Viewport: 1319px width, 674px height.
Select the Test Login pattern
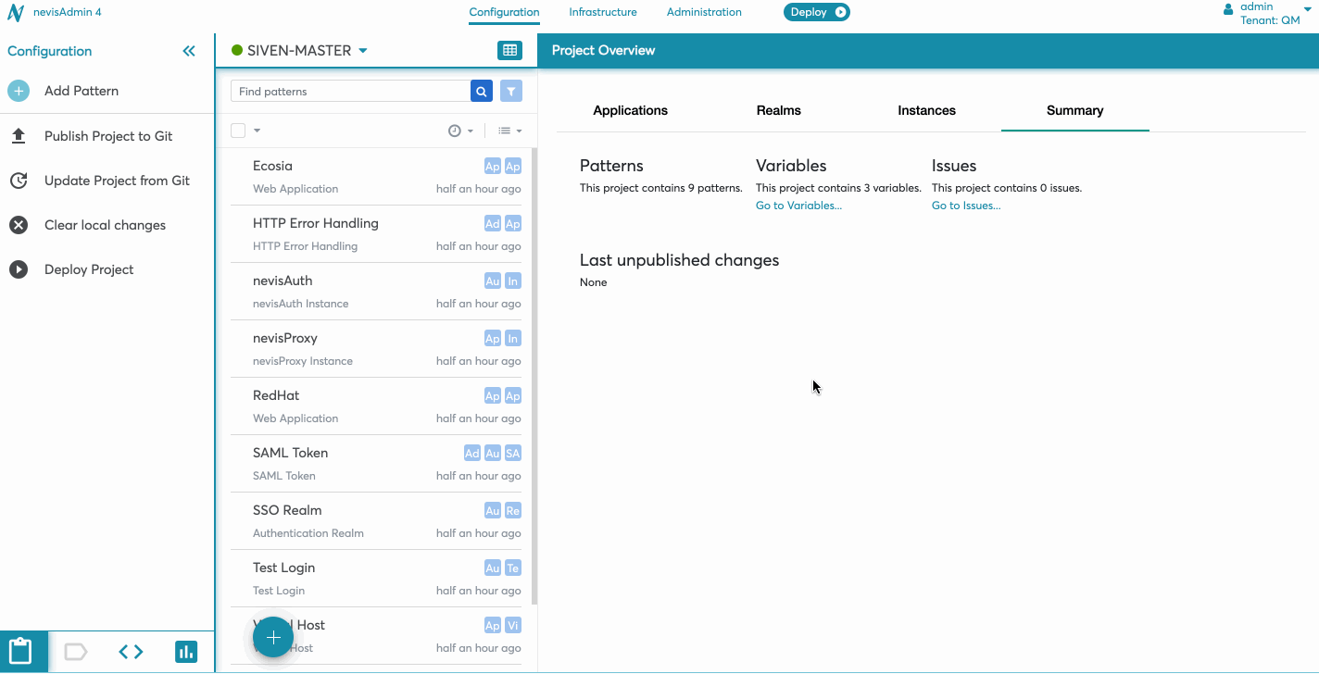coord(376,579)
